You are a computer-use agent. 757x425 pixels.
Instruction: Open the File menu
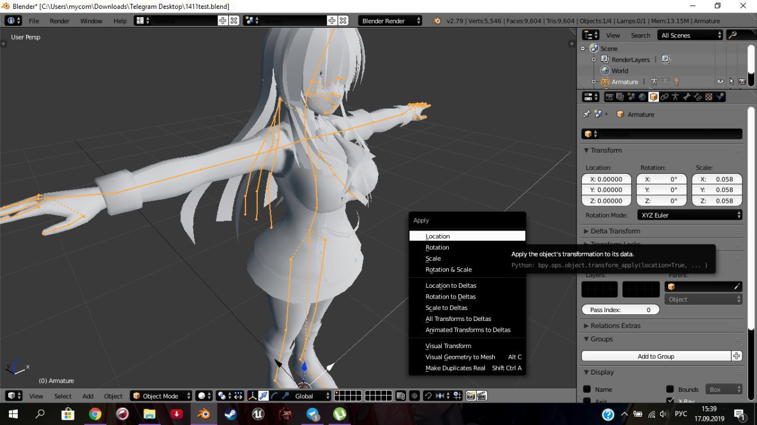[34, 21]
